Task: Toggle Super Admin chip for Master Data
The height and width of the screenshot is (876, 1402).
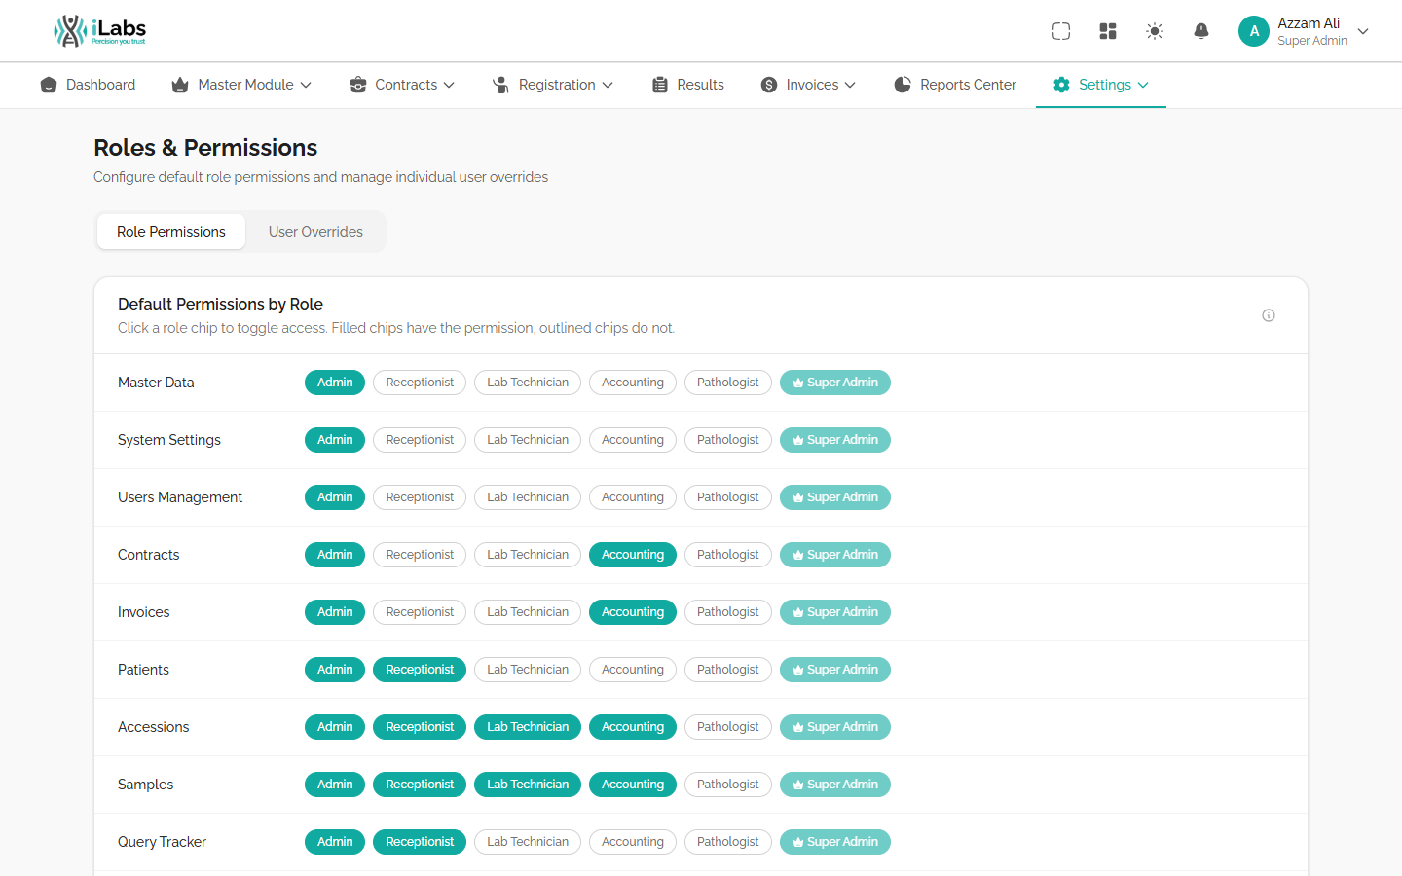Action: (x=835, y=383)
